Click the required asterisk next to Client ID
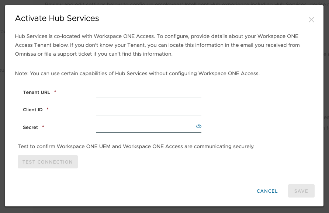 pos(48,109)
